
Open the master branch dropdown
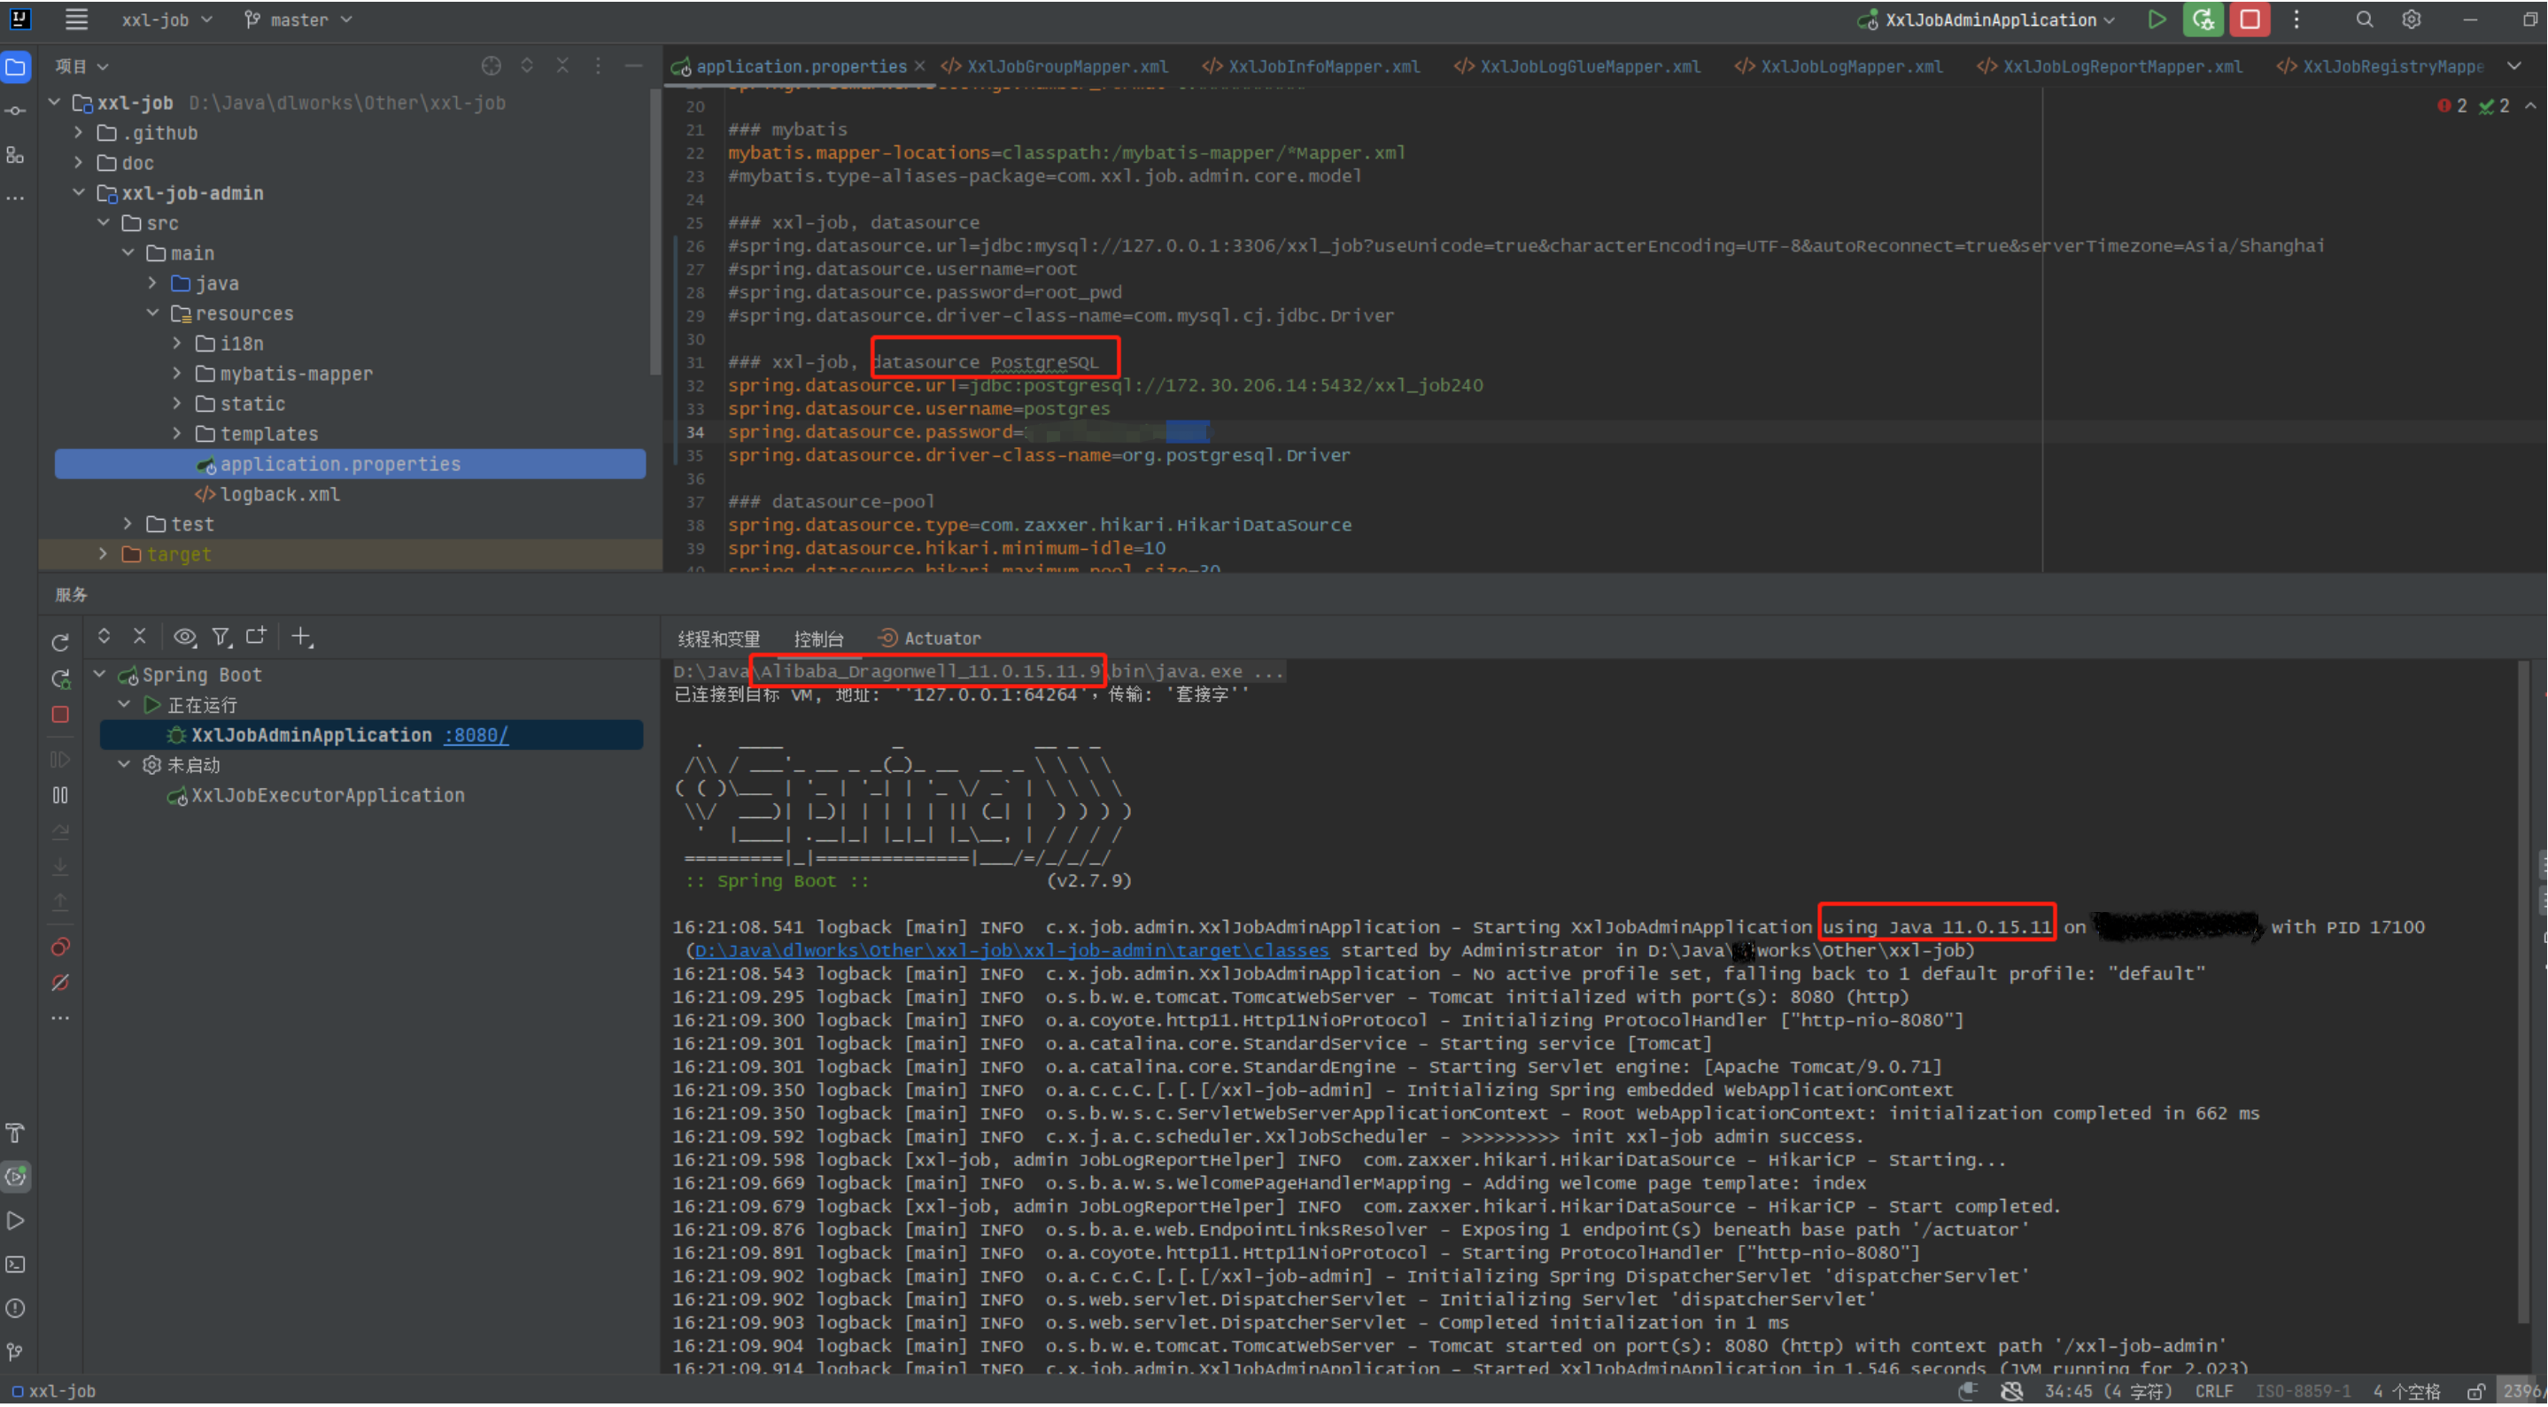point(298,19)
